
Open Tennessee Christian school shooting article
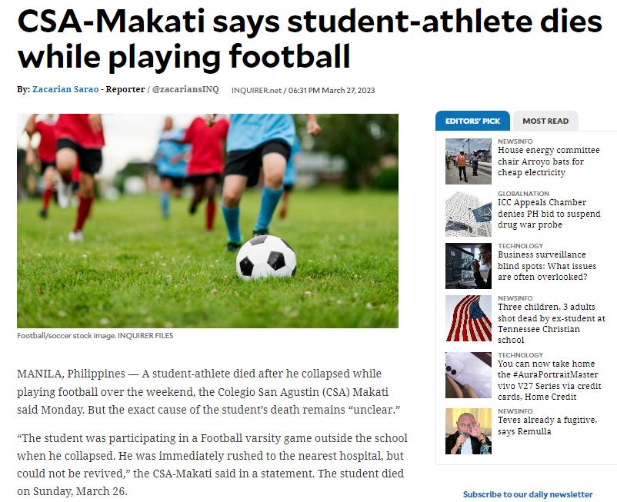(x=552, y=323)
